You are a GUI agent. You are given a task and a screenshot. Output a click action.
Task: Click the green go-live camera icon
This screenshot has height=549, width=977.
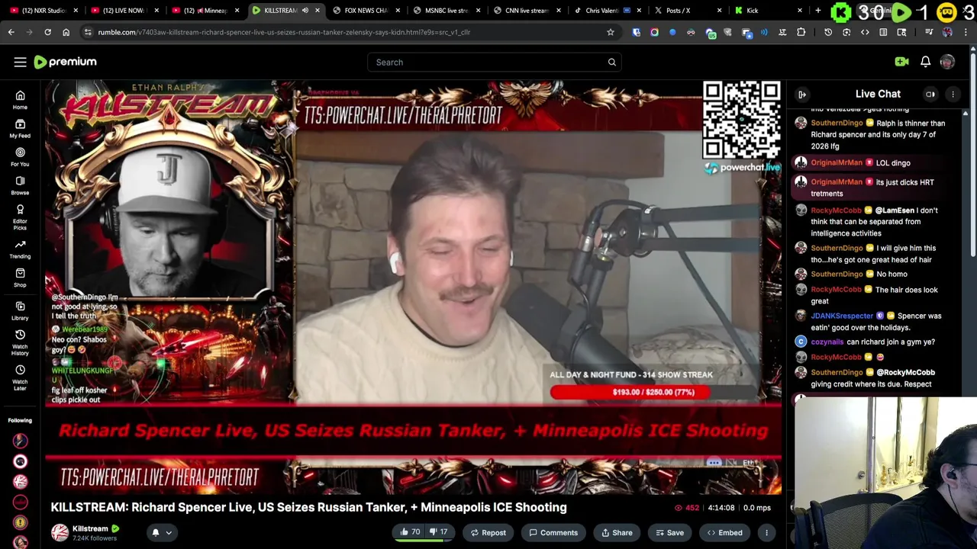tap(901, 62)
